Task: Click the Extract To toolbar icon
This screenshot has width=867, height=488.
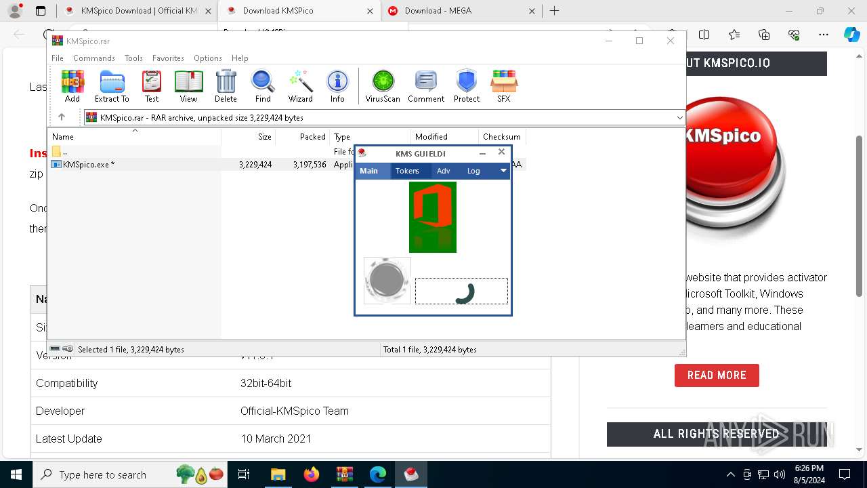Action: coord(112,86)
